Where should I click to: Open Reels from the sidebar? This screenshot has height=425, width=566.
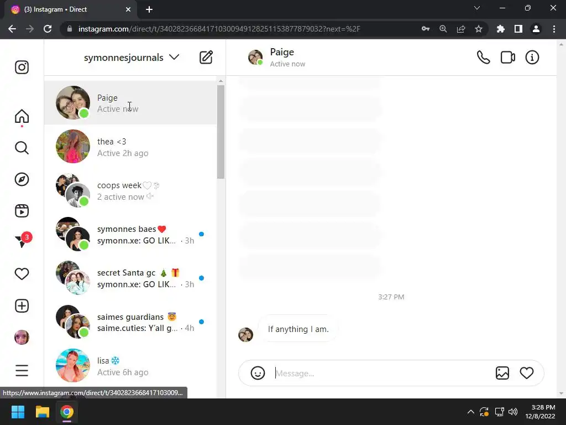(x=22, y=211)
